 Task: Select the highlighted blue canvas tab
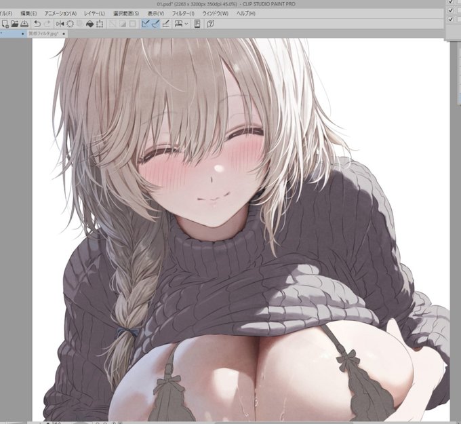(x=14, y=33)
